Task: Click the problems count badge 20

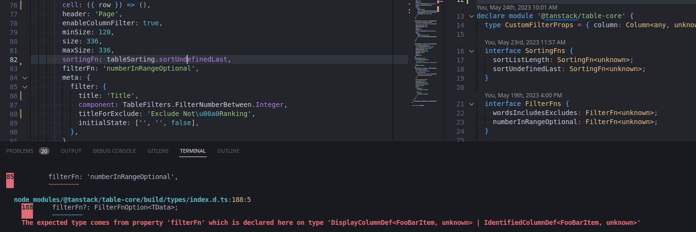Action: [44, 151]
